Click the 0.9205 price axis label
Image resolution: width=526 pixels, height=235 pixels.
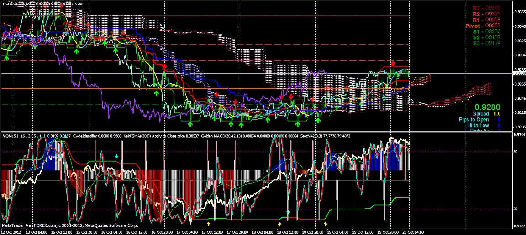point(520,127)
